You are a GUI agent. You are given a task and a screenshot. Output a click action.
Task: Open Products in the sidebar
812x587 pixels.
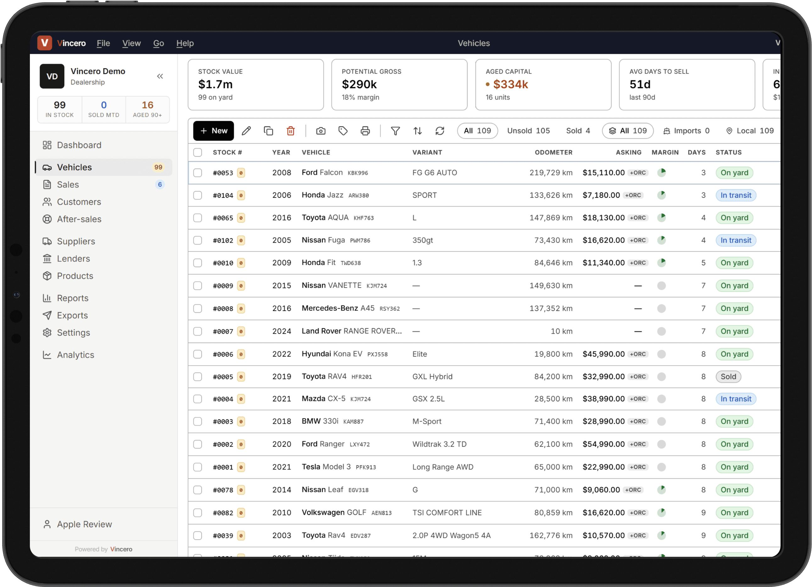(103, 276)
